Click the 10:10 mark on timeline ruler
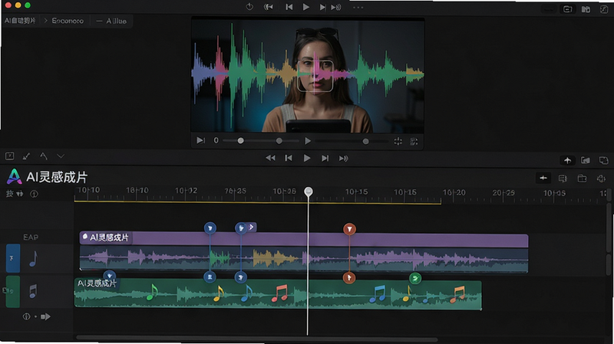This screenshot has height=344, width=614. (x=89, y=190)
